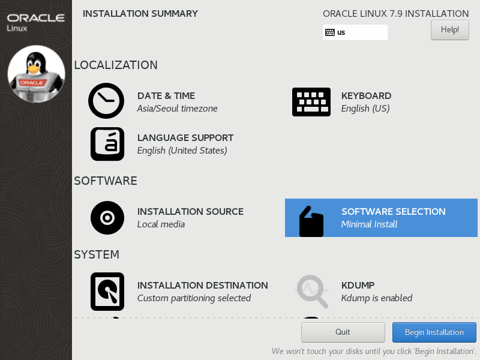Image resolution: width=480 pixels, height=360 pixels.
Task: Click Kdump is enabled text
Action: [377, 298]
